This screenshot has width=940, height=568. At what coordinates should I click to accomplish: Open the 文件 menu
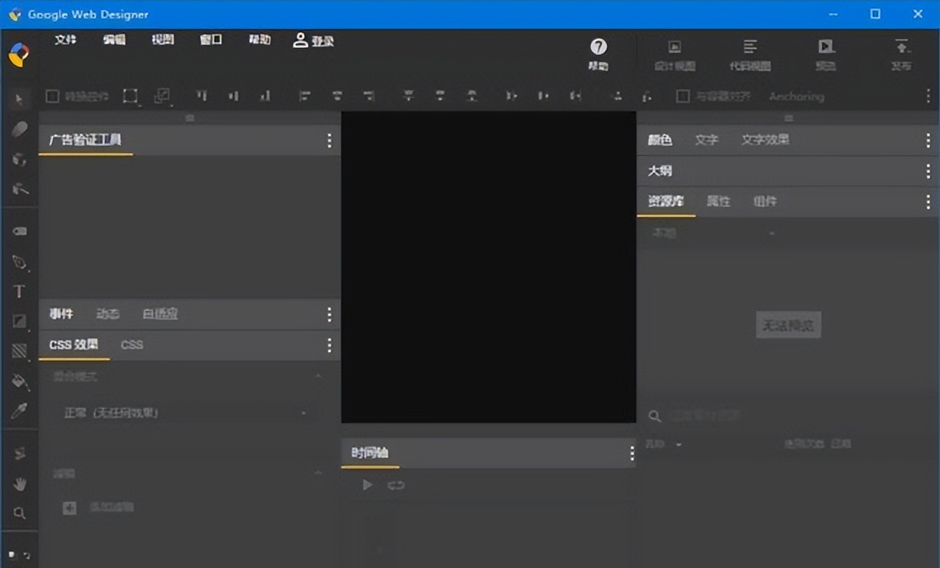(x=65, y=40)
